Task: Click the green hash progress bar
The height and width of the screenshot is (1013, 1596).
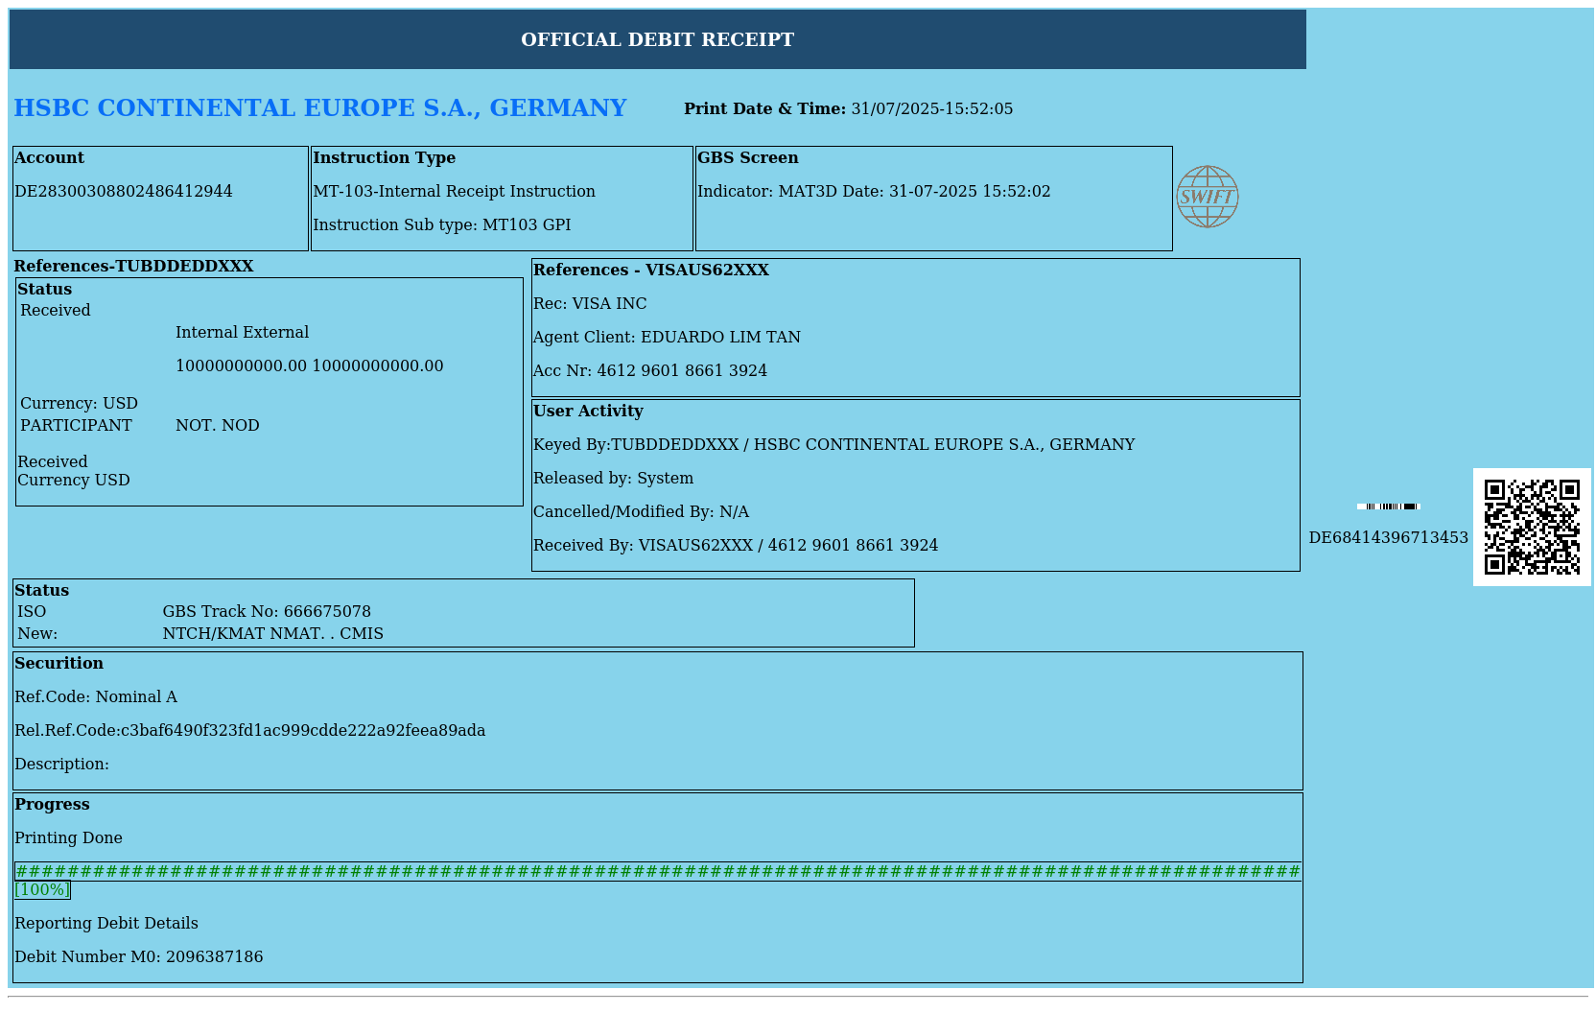Action: [x=657, y=871]
